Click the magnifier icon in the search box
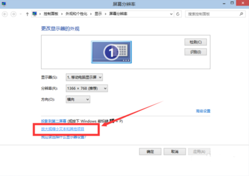The height and width of the screenshot is (176, 249). click(x=241, y=14)
